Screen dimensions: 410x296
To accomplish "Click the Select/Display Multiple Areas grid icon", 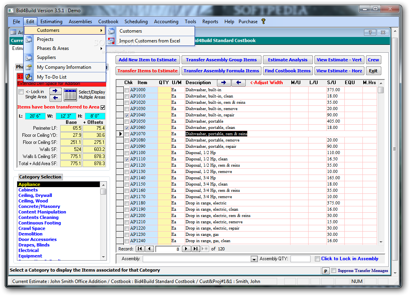I will click(x=70, y=95).
